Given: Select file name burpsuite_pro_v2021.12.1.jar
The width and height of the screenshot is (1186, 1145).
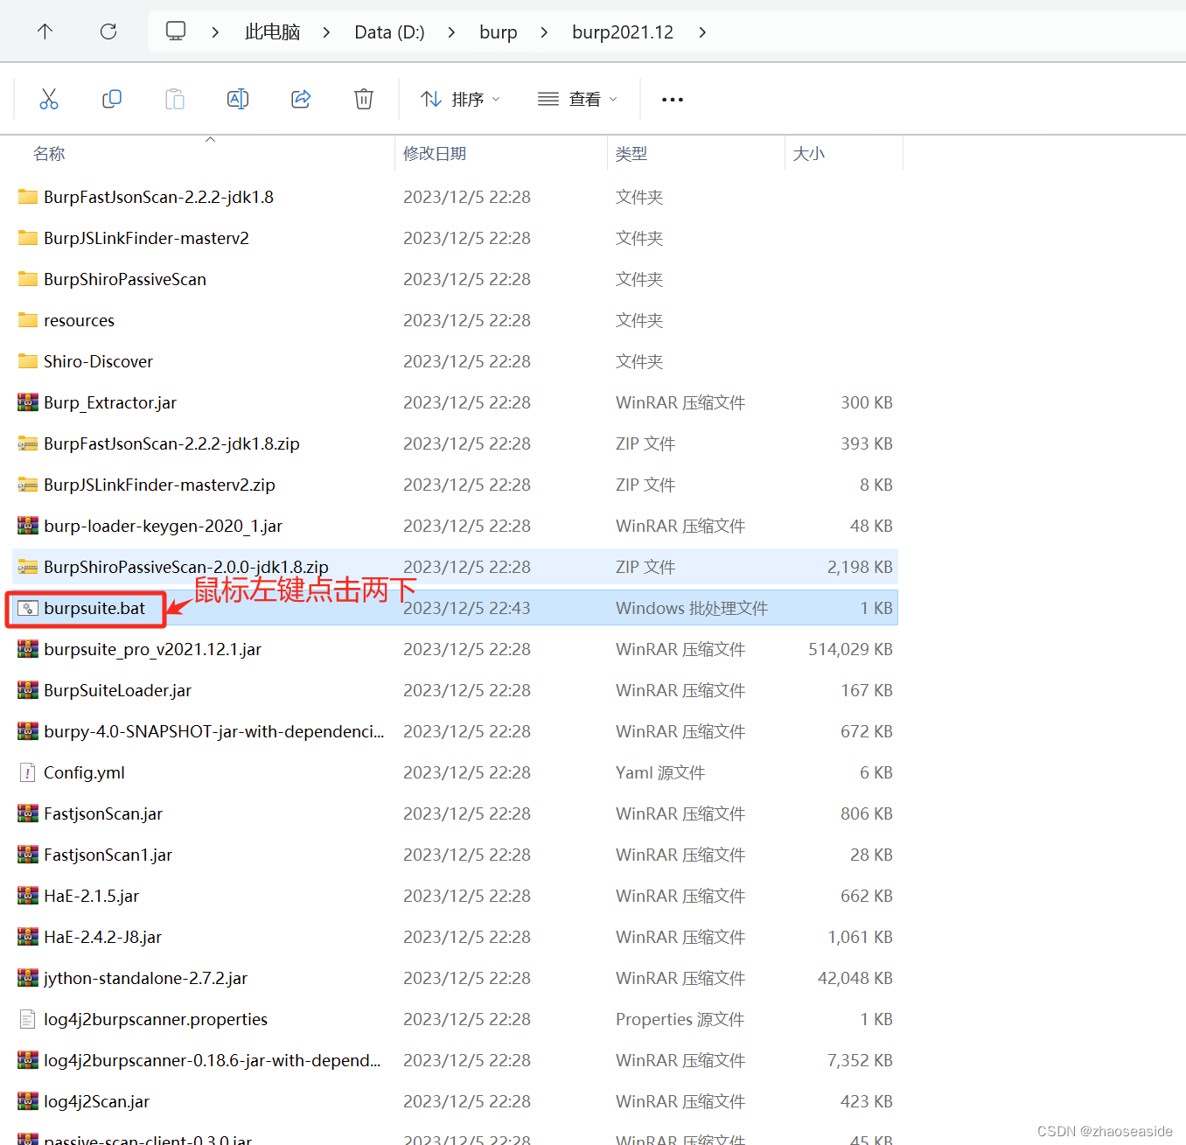Looking at the screenshot, I should (152, 649).
